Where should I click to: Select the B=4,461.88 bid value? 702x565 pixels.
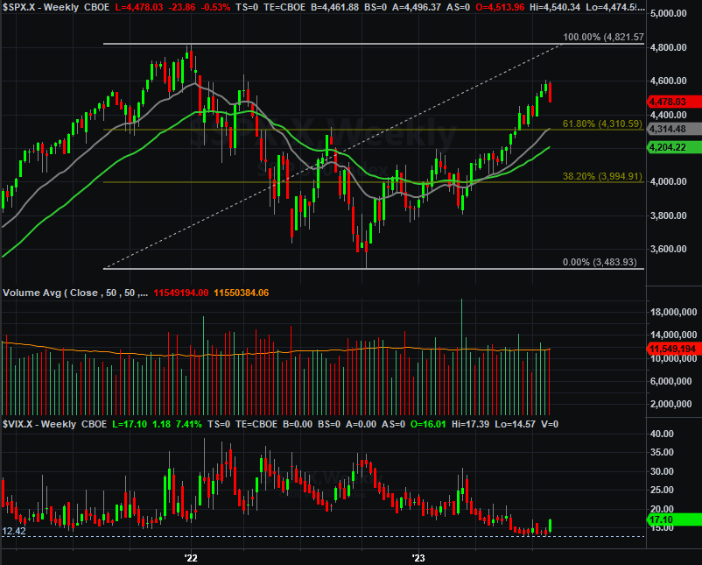coord(334,7)
